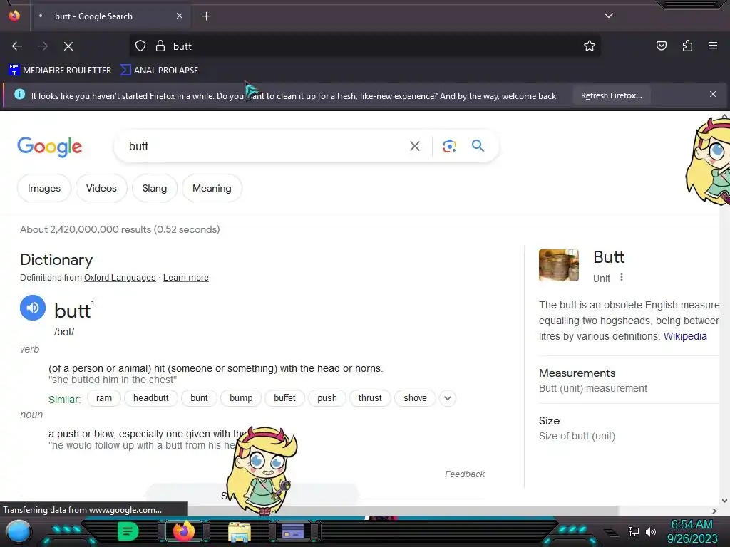730x547 pixels.
Task: Click Size of butt (unit) text
Action: (x=577, y=437)
